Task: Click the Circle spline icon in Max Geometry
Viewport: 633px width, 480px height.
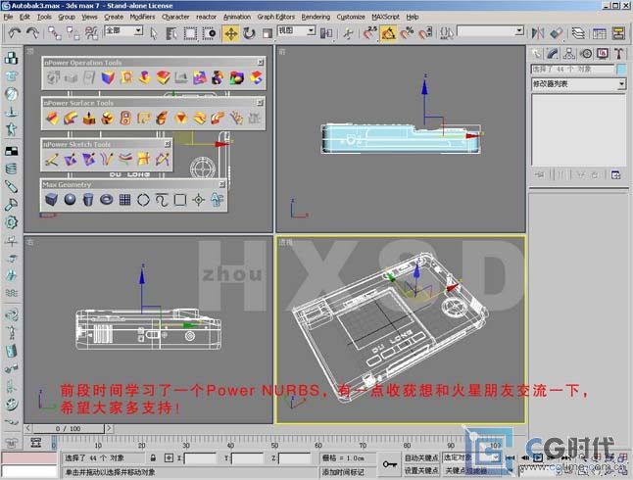Action: 143,200
